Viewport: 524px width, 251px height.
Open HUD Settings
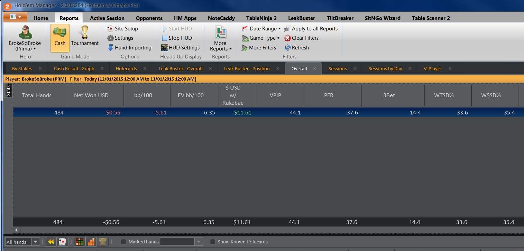(x=180, y=48)
